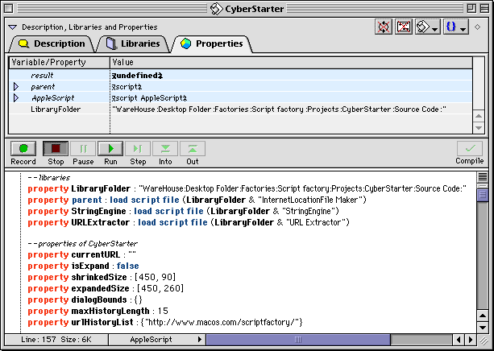Click the script editor scroll down arrow
494x351 pixels.
[483, 328]
